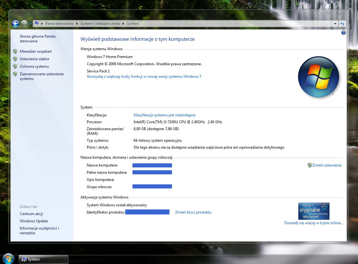Open Zaawansowane ustawienia systemu link
This screenshot has width=358, height=264.
point(42,76)
